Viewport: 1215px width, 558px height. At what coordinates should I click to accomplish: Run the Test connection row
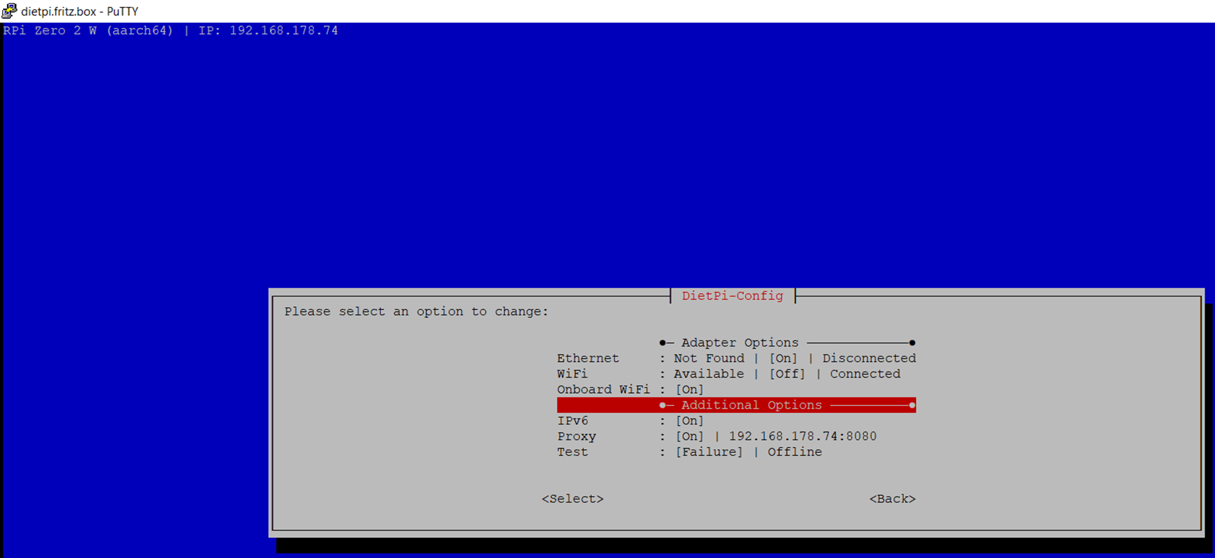736,452
